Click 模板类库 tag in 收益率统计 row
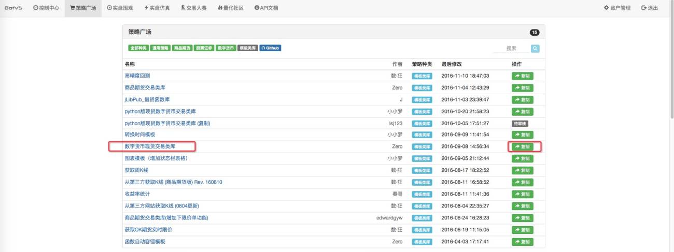Screen dimensions: 674x252 coord(422,195)
